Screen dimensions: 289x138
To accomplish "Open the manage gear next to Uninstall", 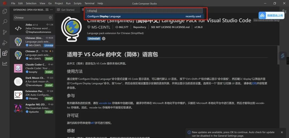I will (104, 39).
